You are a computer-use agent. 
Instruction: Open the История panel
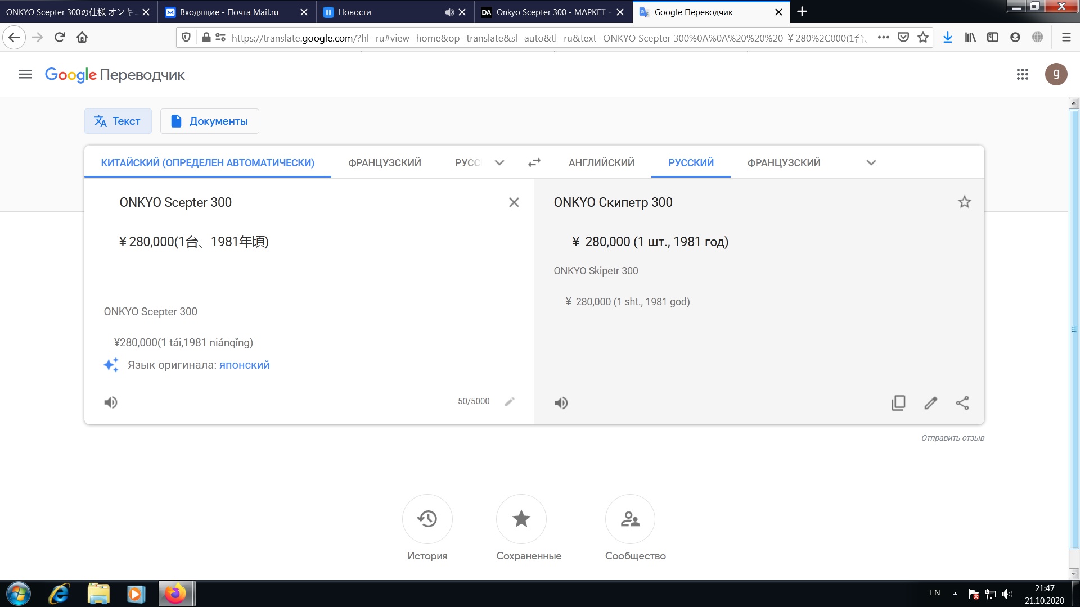[x=427, y=519]
